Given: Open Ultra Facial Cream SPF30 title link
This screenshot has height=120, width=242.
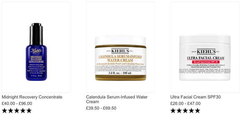Looking at the screenshot, I should click(196, 97).
